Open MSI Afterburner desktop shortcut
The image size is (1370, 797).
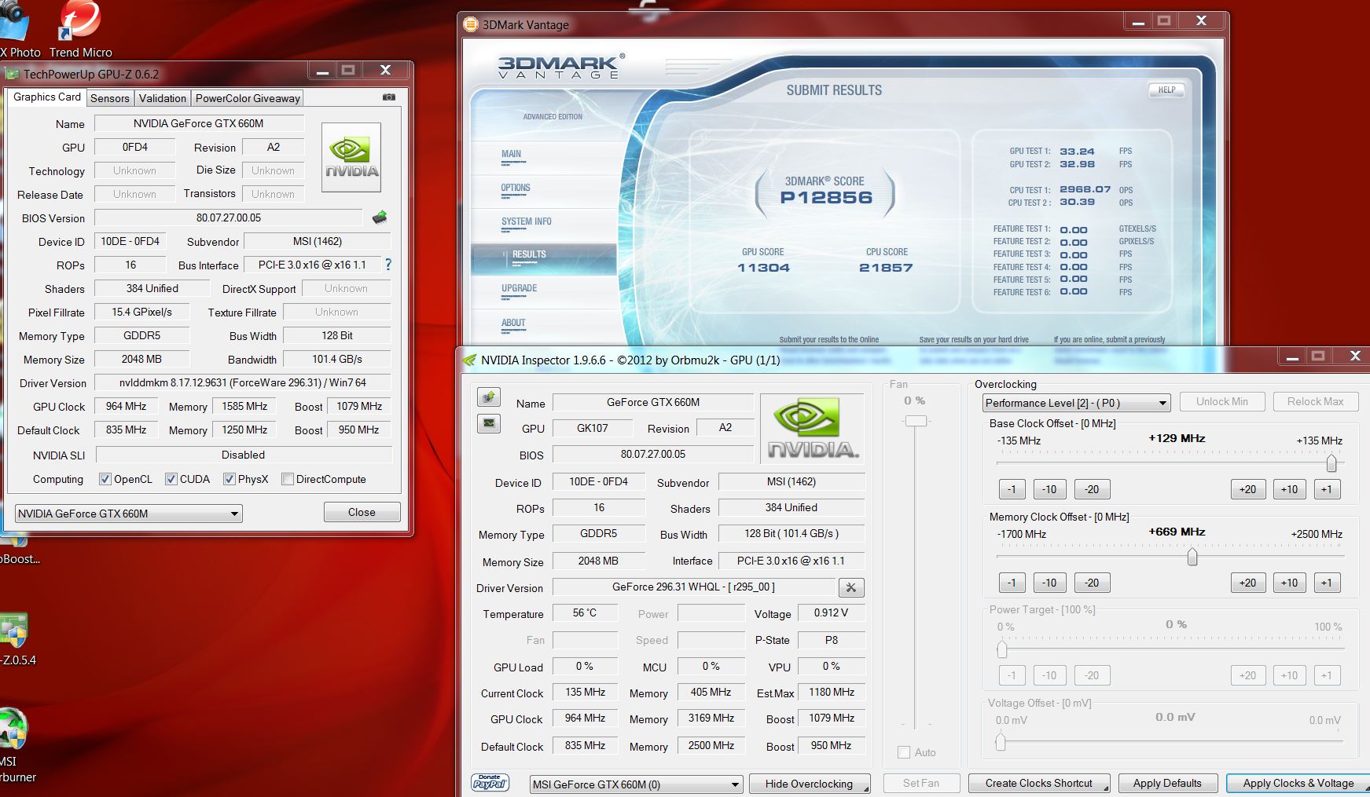[x=16, y=746]
